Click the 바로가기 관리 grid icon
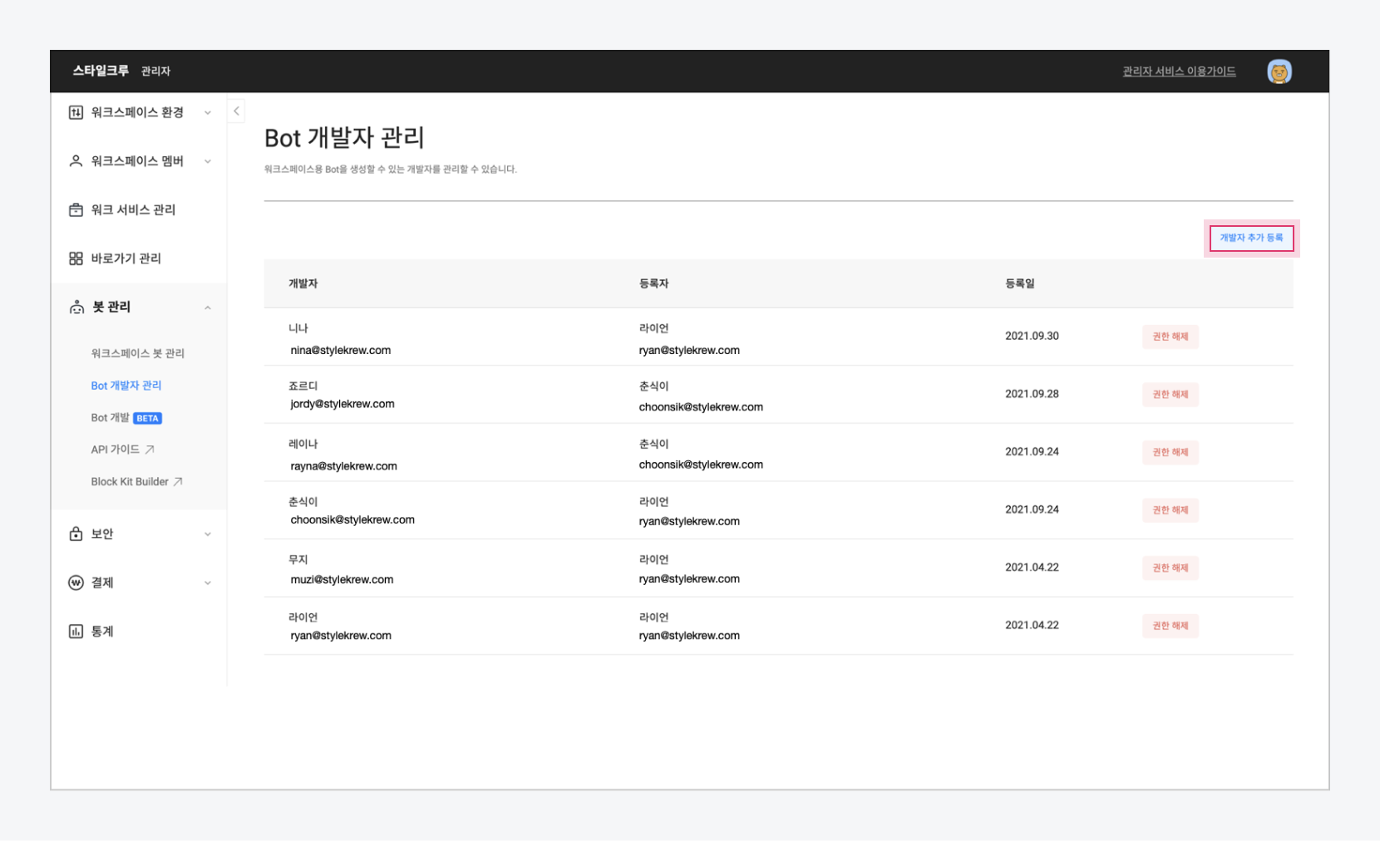1380x841 pixels. click(x=76, y=258)
